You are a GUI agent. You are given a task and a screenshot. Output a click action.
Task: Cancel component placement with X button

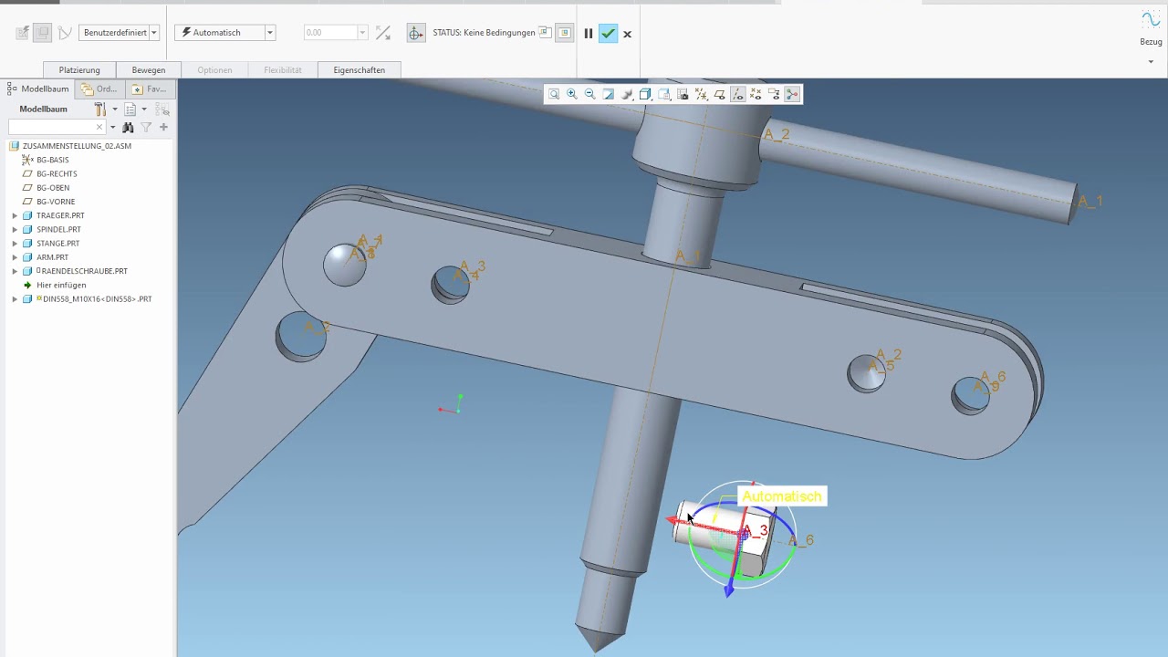tap(627, 34)
